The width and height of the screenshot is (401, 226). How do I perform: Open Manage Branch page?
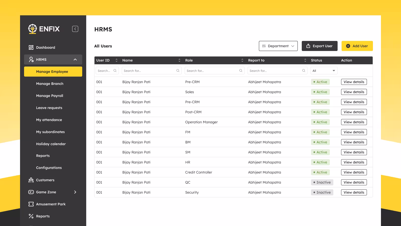tap(50, 84)
